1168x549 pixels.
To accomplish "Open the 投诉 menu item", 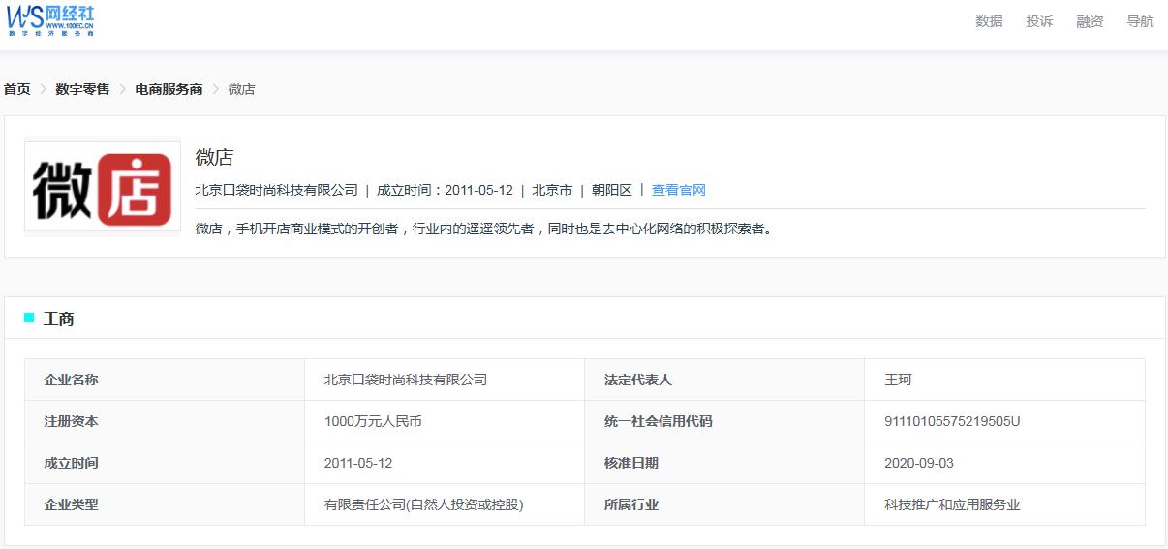I will (1039, 21).
